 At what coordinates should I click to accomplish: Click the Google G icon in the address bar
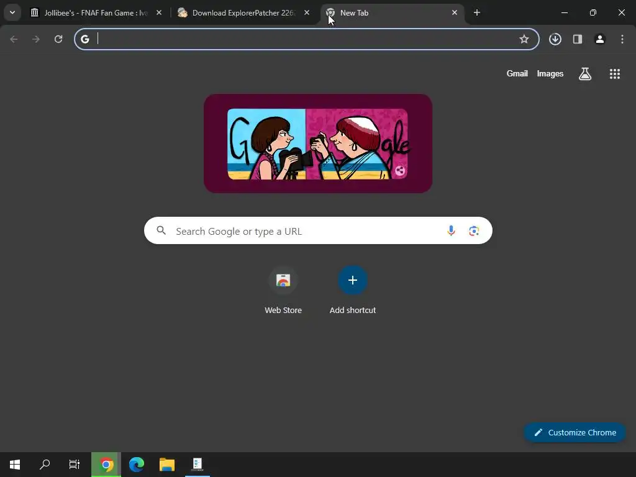click(x=84, y=39)
